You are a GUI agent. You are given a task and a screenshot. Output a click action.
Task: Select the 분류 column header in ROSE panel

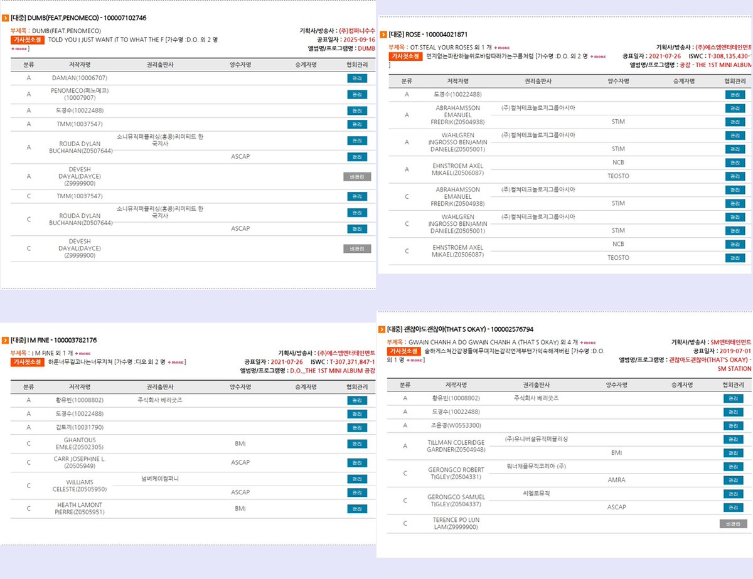point(407,81)
